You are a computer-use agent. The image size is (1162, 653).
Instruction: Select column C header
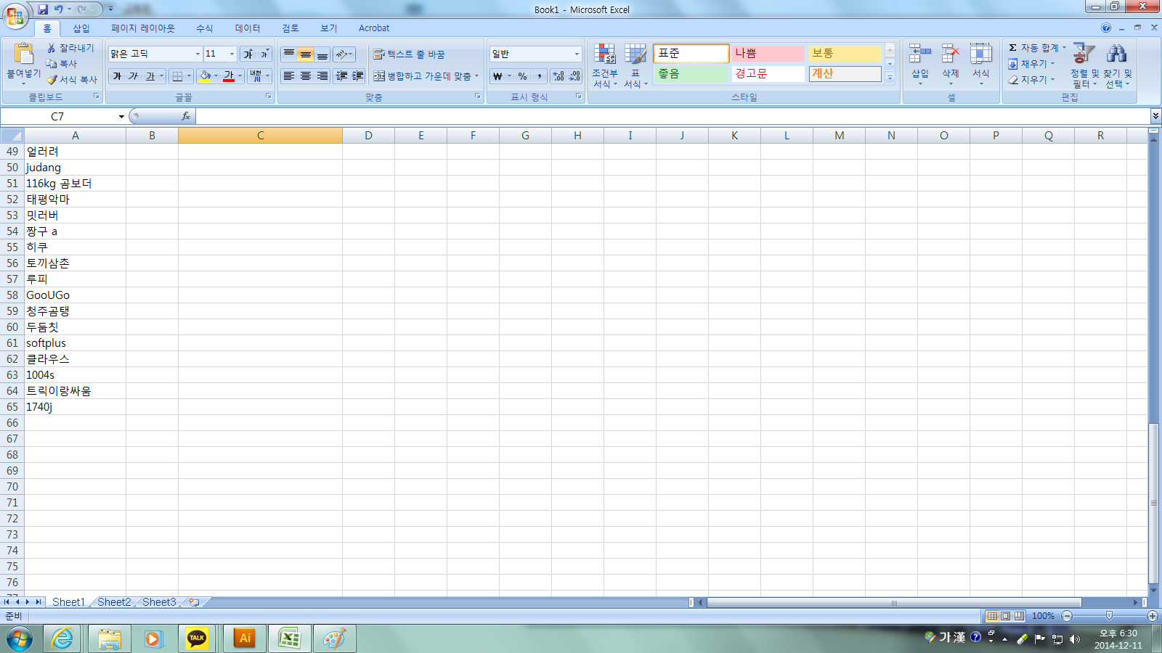(260, 136)
